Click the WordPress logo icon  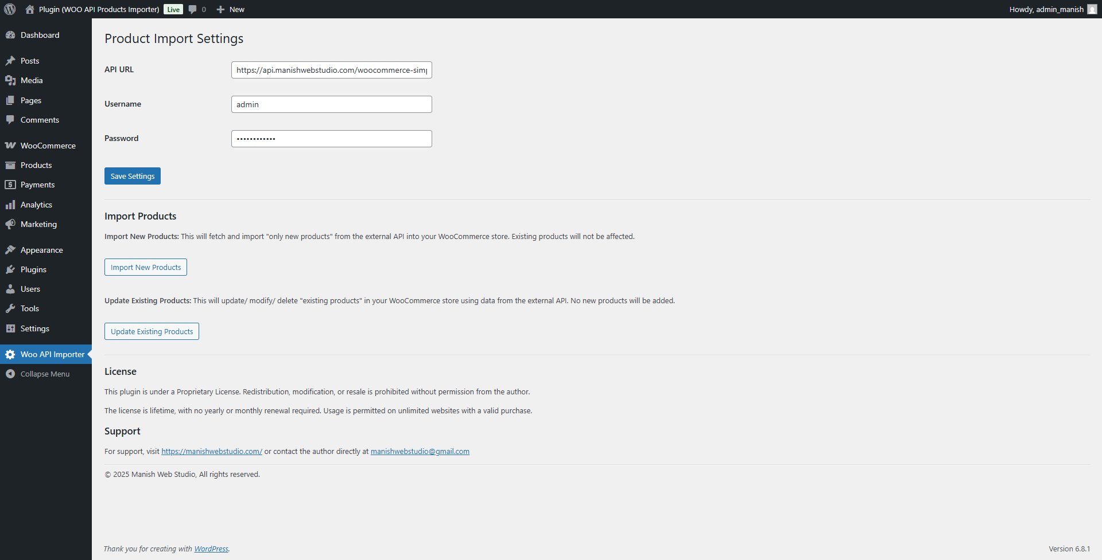(10, 9)
